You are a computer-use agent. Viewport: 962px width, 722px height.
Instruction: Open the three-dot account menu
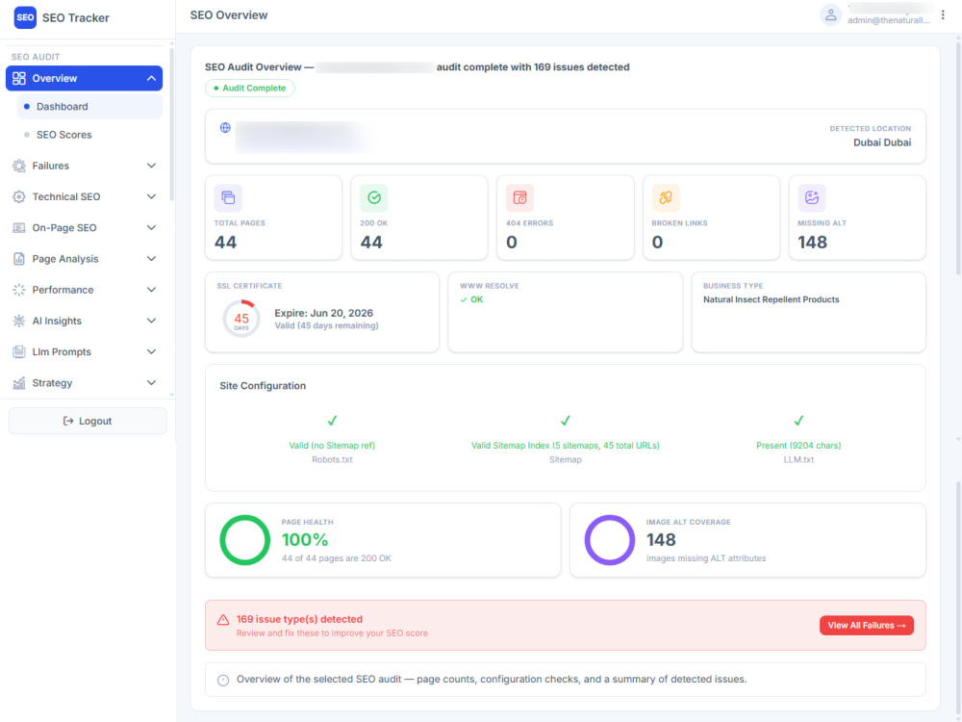tap(943, 14)
